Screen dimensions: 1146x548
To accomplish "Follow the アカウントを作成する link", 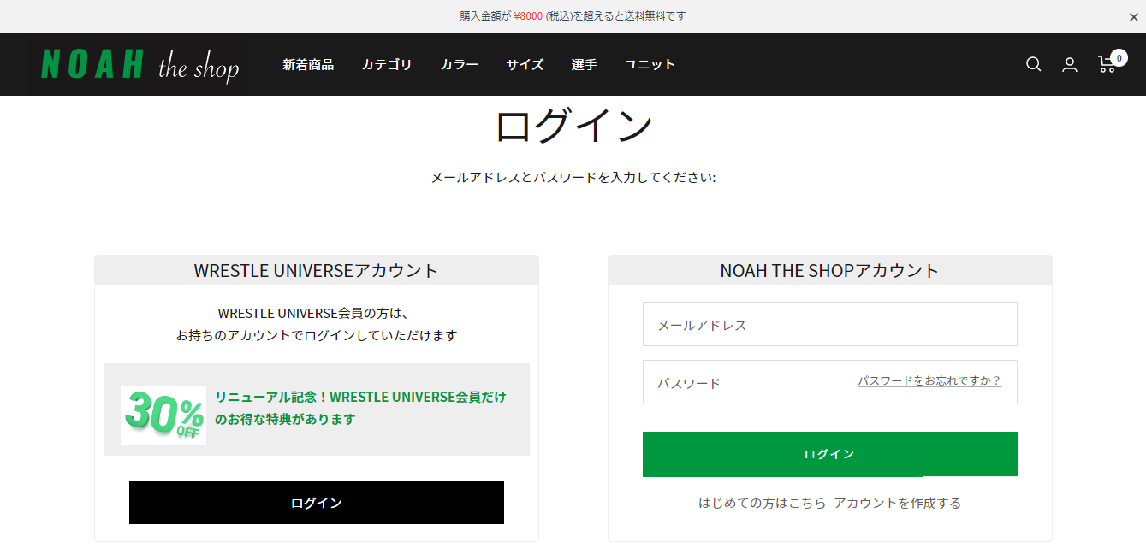I will pos(898,503).
